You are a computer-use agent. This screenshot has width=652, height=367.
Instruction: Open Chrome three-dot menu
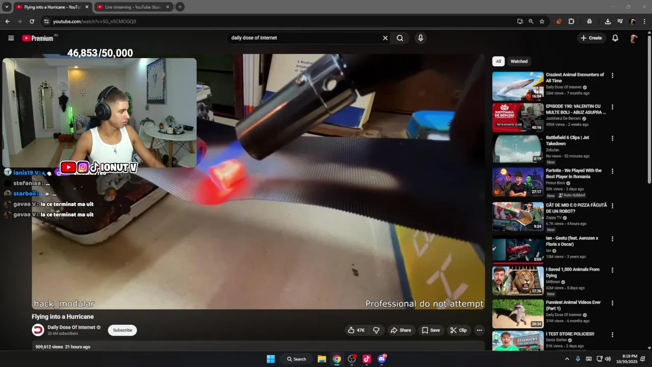coord(645,21)
